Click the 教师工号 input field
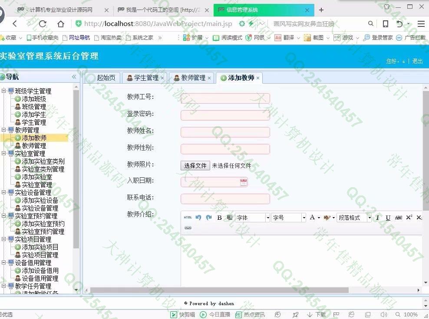 click(x=225, y=98)
